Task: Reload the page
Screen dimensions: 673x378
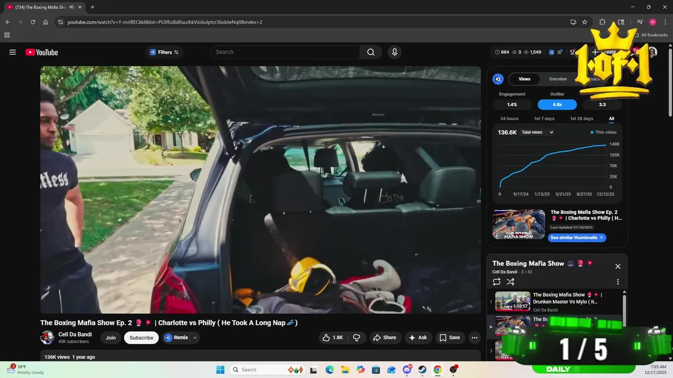Action: [x=33, y=22]
